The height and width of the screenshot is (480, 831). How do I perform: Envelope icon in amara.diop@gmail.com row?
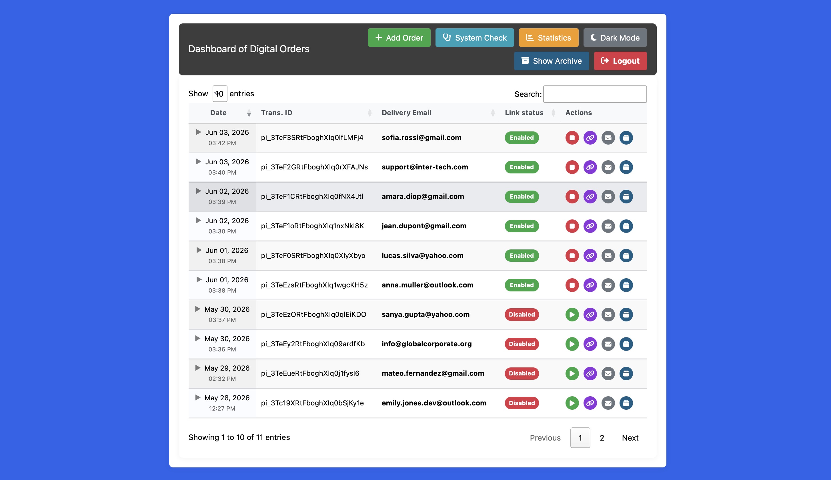[x=608, y=197]
